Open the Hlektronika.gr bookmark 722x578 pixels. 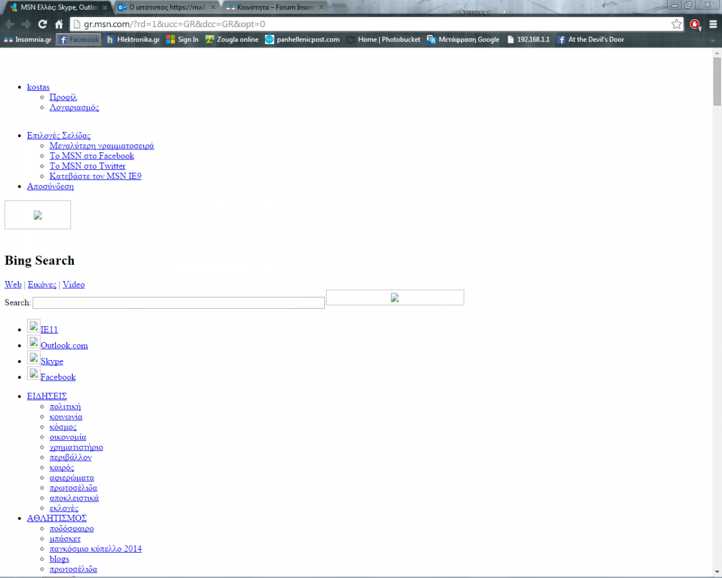(133, 40)
